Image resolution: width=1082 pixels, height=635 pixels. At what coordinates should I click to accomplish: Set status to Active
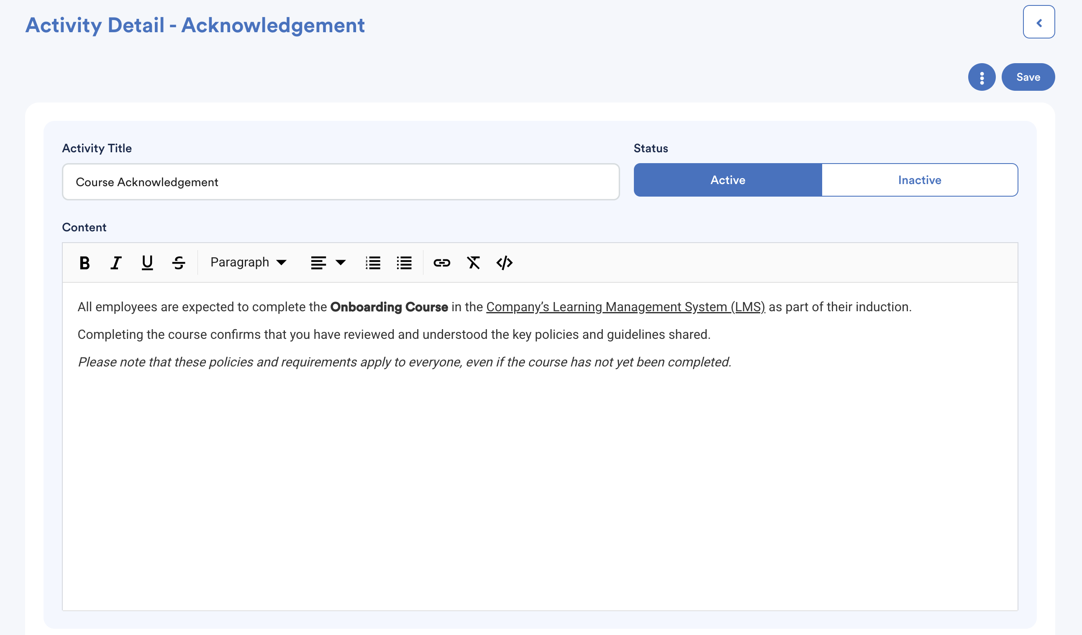[727, 180]
